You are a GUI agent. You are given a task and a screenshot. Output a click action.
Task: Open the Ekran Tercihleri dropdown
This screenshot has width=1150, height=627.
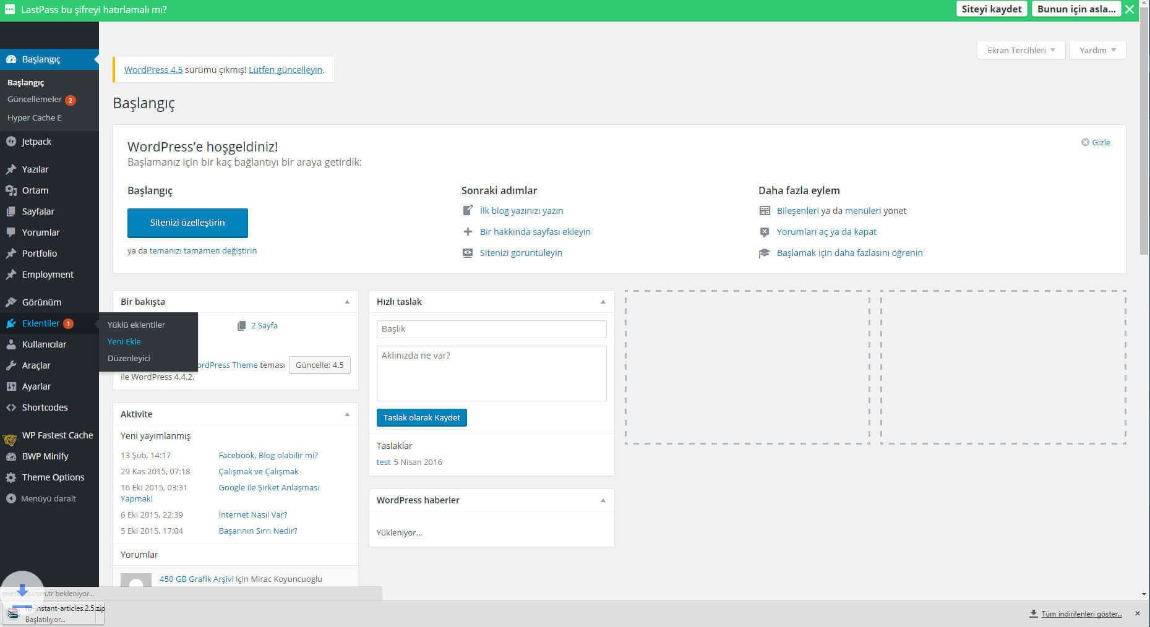pos(1021,50)
